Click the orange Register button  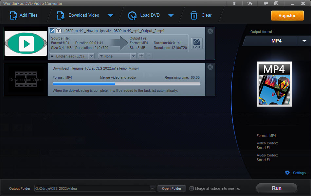pyautogui.click(x=287, y=15)
